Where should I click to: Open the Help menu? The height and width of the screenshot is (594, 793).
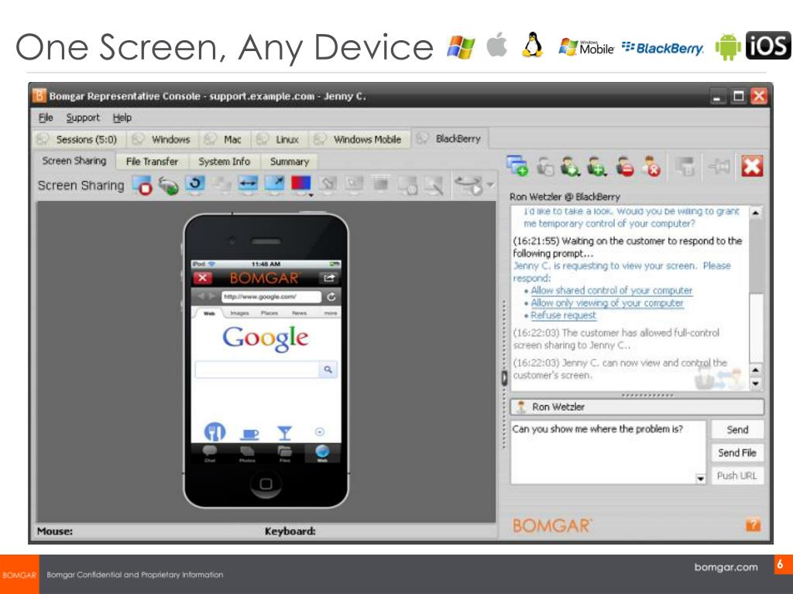[x=122, y=118]
